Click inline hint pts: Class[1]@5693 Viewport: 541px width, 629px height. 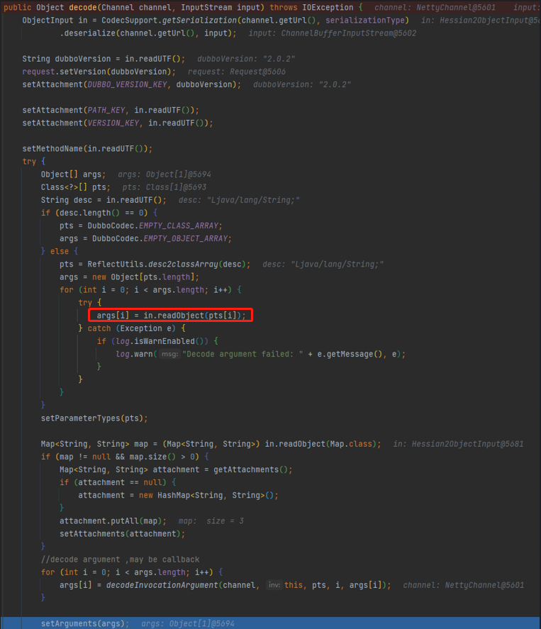[164, 187]
